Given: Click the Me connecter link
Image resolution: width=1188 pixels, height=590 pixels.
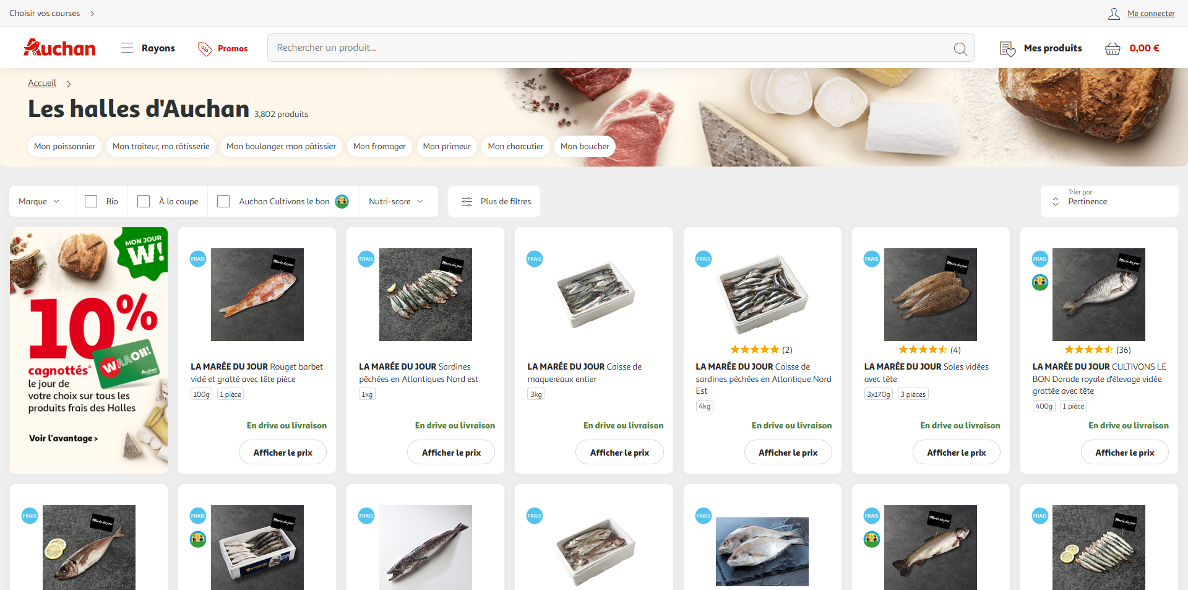Looking at the screenshot, I should (1151, 14).
